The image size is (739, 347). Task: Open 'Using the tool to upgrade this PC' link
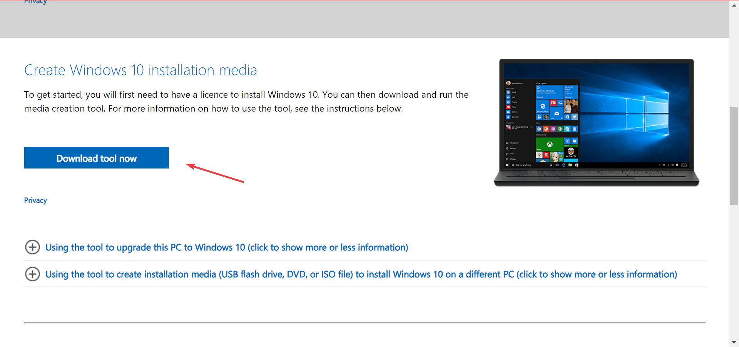(227, 247)
